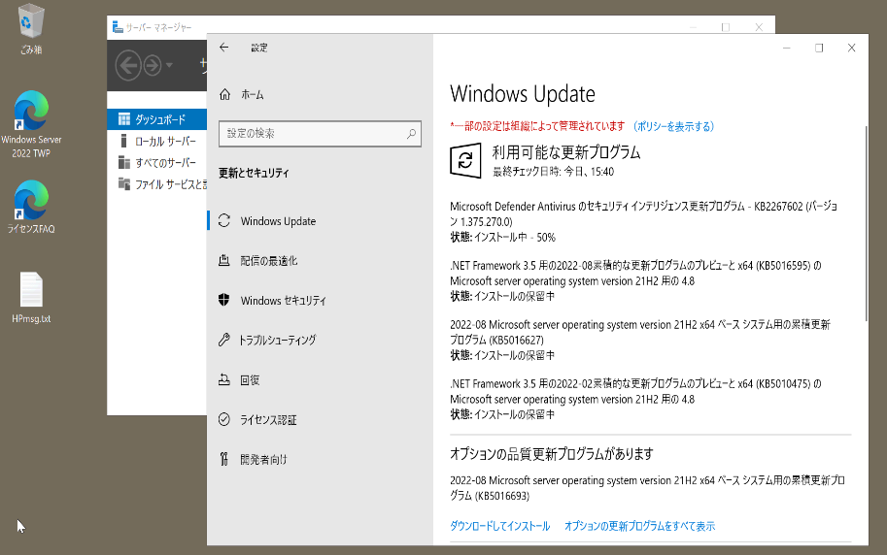This screenshot has height=555, width=887.
Task: Click the Windows Update refresh icon in sidebar
Action: (x=224, y=220)
